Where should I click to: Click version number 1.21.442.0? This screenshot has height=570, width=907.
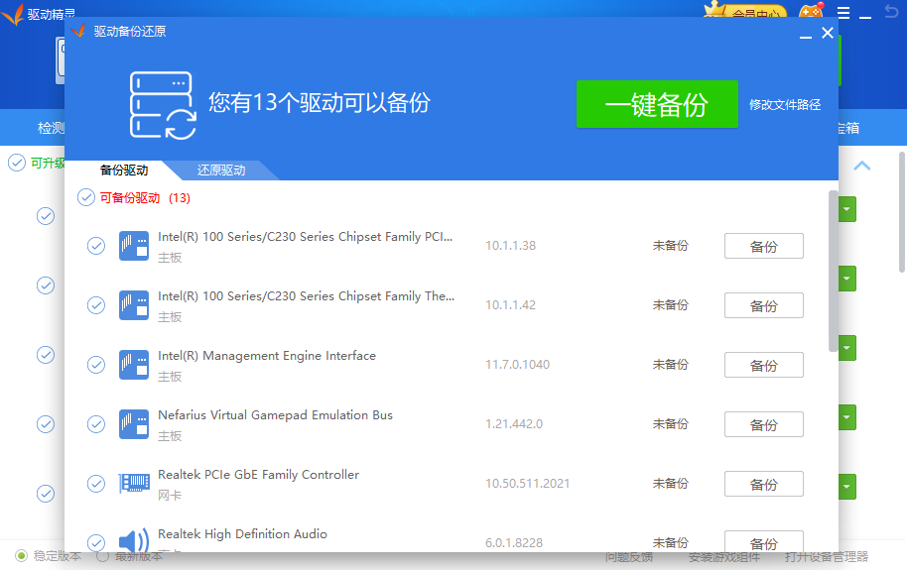[514, 424]
